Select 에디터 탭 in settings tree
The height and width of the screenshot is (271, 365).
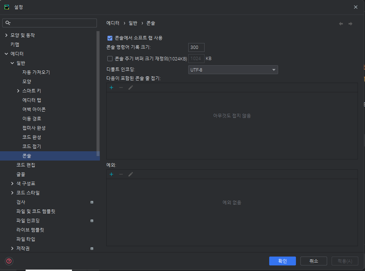click(x=32, y=100)
